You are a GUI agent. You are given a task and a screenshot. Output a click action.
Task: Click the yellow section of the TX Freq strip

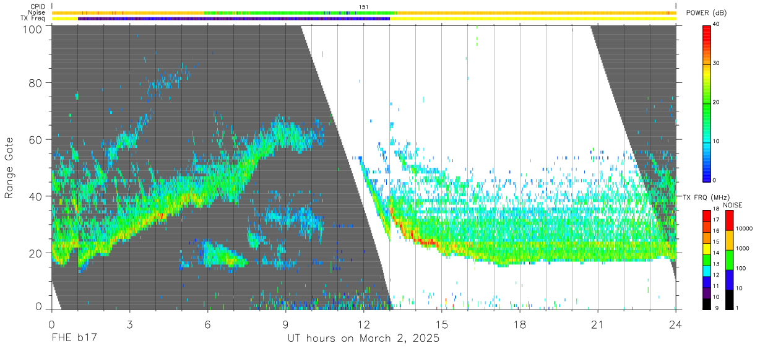click(533, 19)
